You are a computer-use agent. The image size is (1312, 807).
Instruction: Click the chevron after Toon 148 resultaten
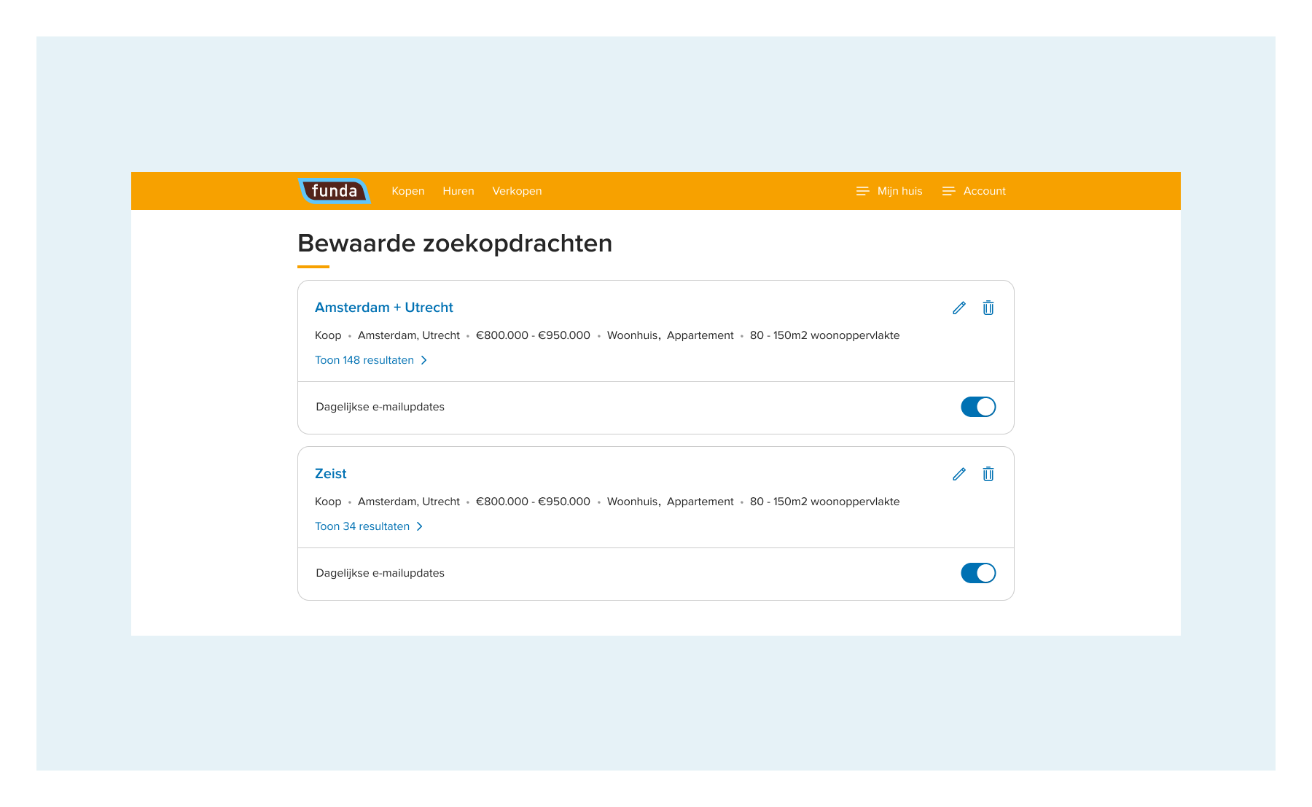coord(424,360)
